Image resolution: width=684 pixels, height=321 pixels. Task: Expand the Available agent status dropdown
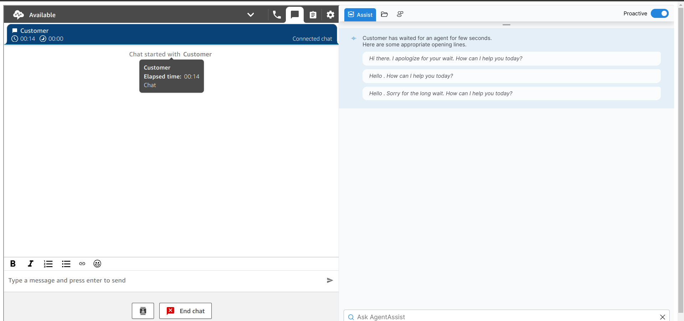(x=251, y=15)
